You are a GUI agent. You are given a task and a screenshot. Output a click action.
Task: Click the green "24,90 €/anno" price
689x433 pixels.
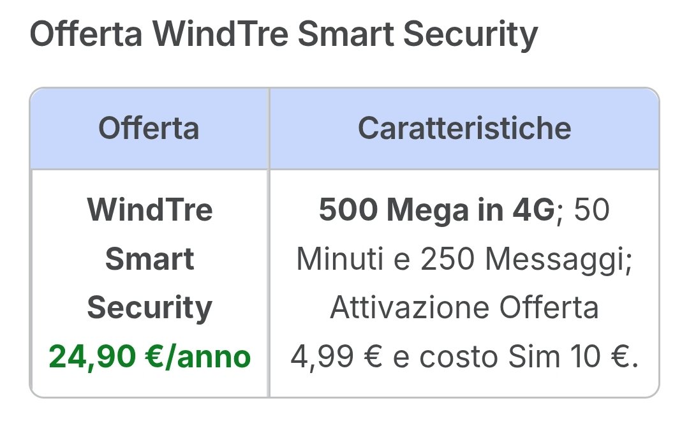[x=150, y=357]
